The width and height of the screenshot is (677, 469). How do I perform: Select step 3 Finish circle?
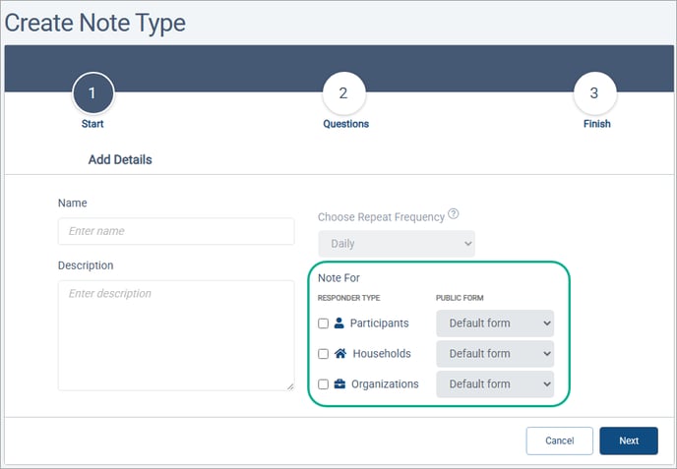tap(594, 93)
